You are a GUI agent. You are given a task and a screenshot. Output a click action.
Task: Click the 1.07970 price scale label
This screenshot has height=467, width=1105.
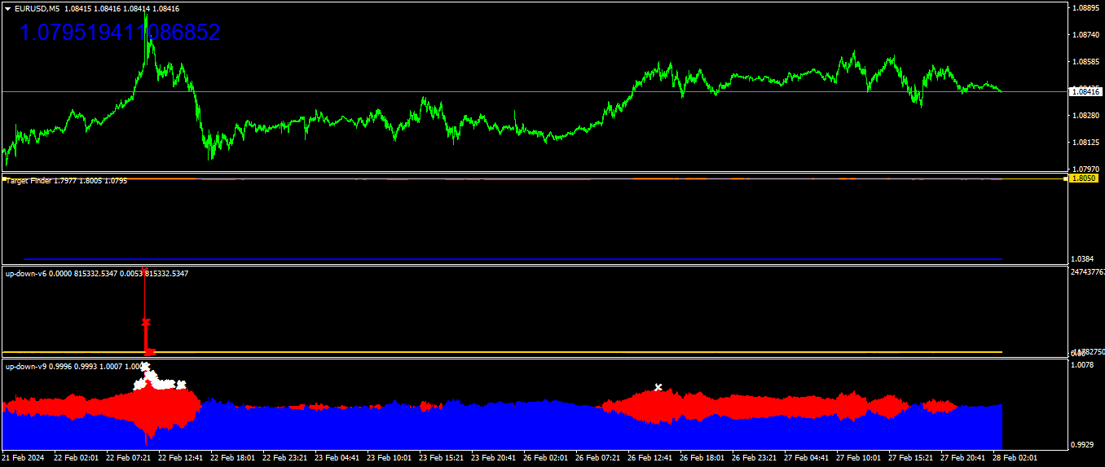click(1086, 170)
